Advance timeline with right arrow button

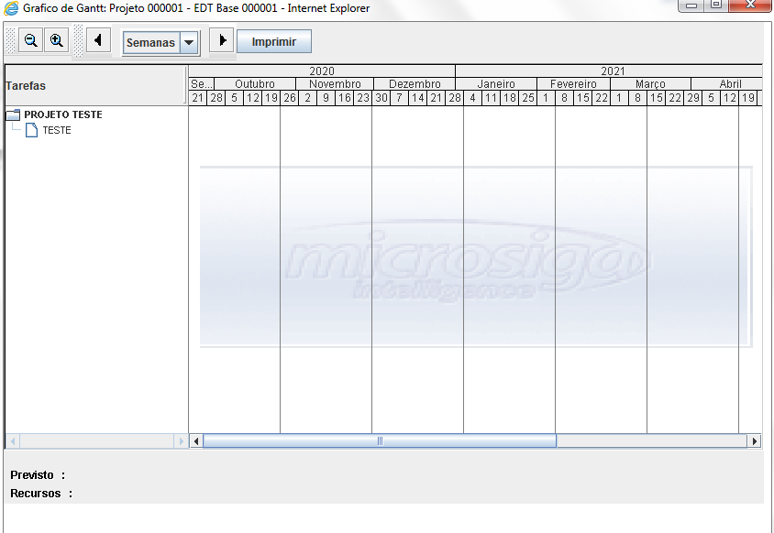tap(221, 40)
